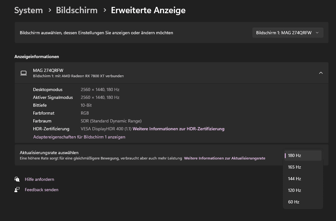Go back to System breadcrumb
336x221 pixels.
29,10
